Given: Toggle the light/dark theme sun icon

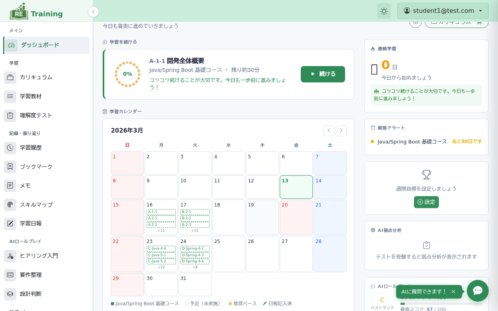Looking at the screenshot, I should (x=384, y=11).
